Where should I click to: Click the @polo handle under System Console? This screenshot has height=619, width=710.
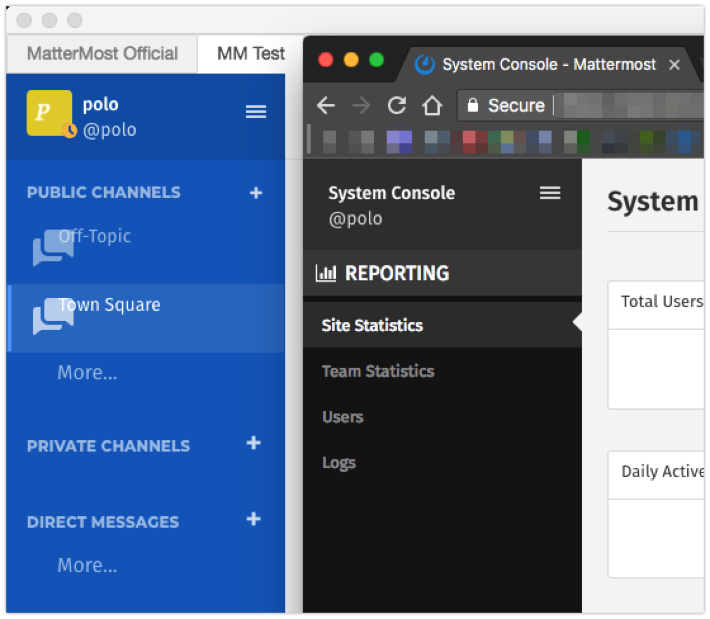click(x=356, y=219)
